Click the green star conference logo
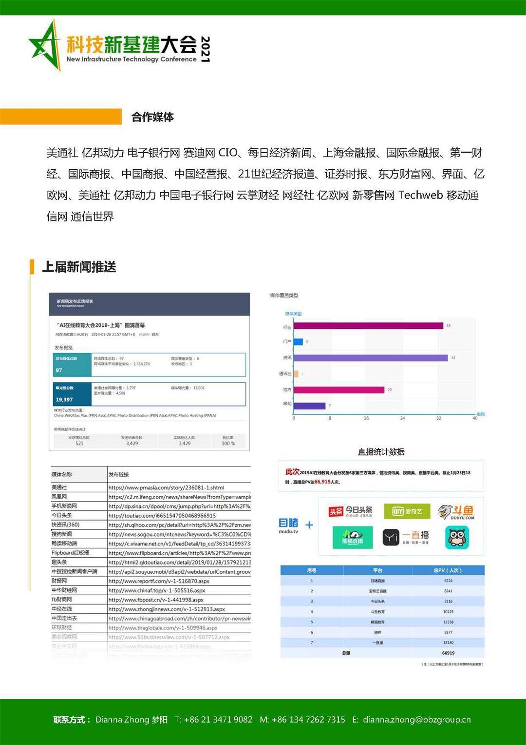The height and width of the screenshot is (745, 526). (45, 45)
